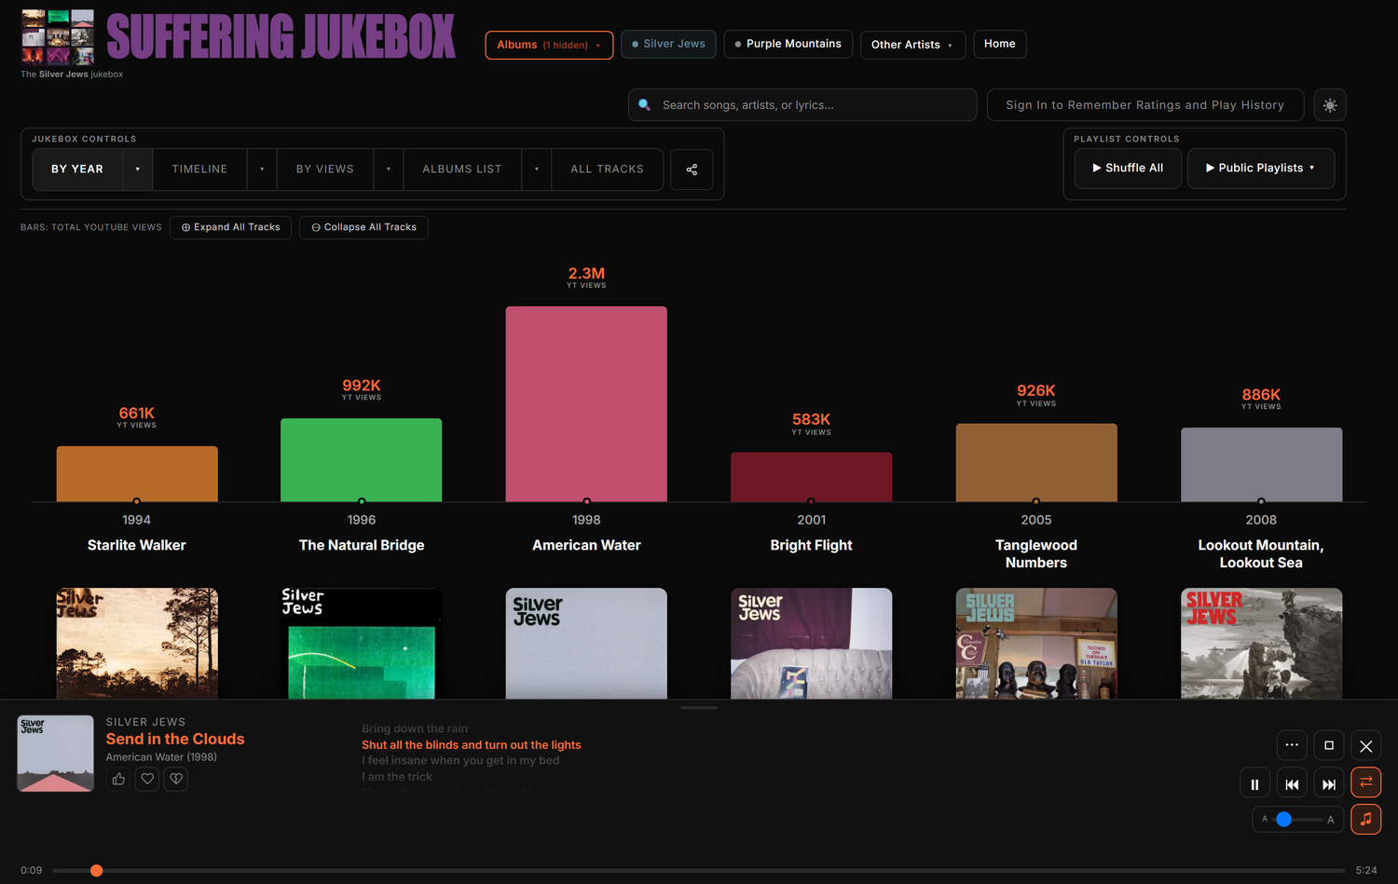1398x884 pixels.
Task: Click the Lookout Mountain, Lookout Sea album cover
Action: pos(1262,644)
